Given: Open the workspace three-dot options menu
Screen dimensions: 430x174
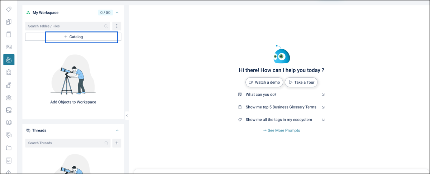Looking at the screenshot, I should click(x=117, y=26).
